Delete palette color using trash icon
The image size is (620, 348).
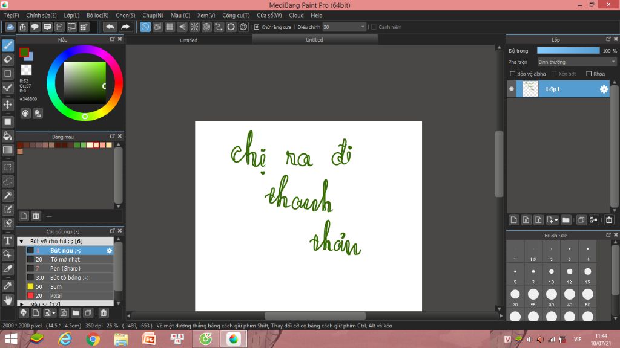36,216
